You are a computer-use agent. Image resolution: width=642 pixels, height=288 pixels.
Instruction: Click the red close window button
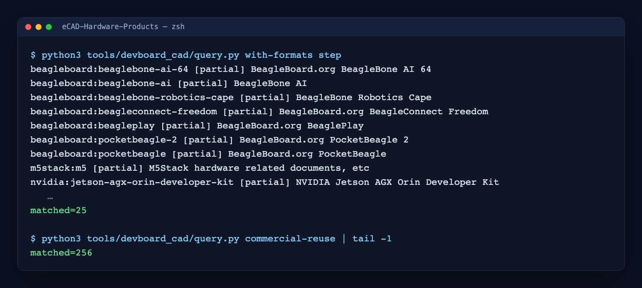(x=28, y=27)
